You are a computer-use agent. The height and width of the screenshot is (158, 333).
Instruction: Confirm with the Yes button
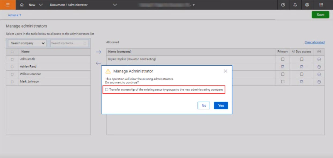(x=221, y=106)
